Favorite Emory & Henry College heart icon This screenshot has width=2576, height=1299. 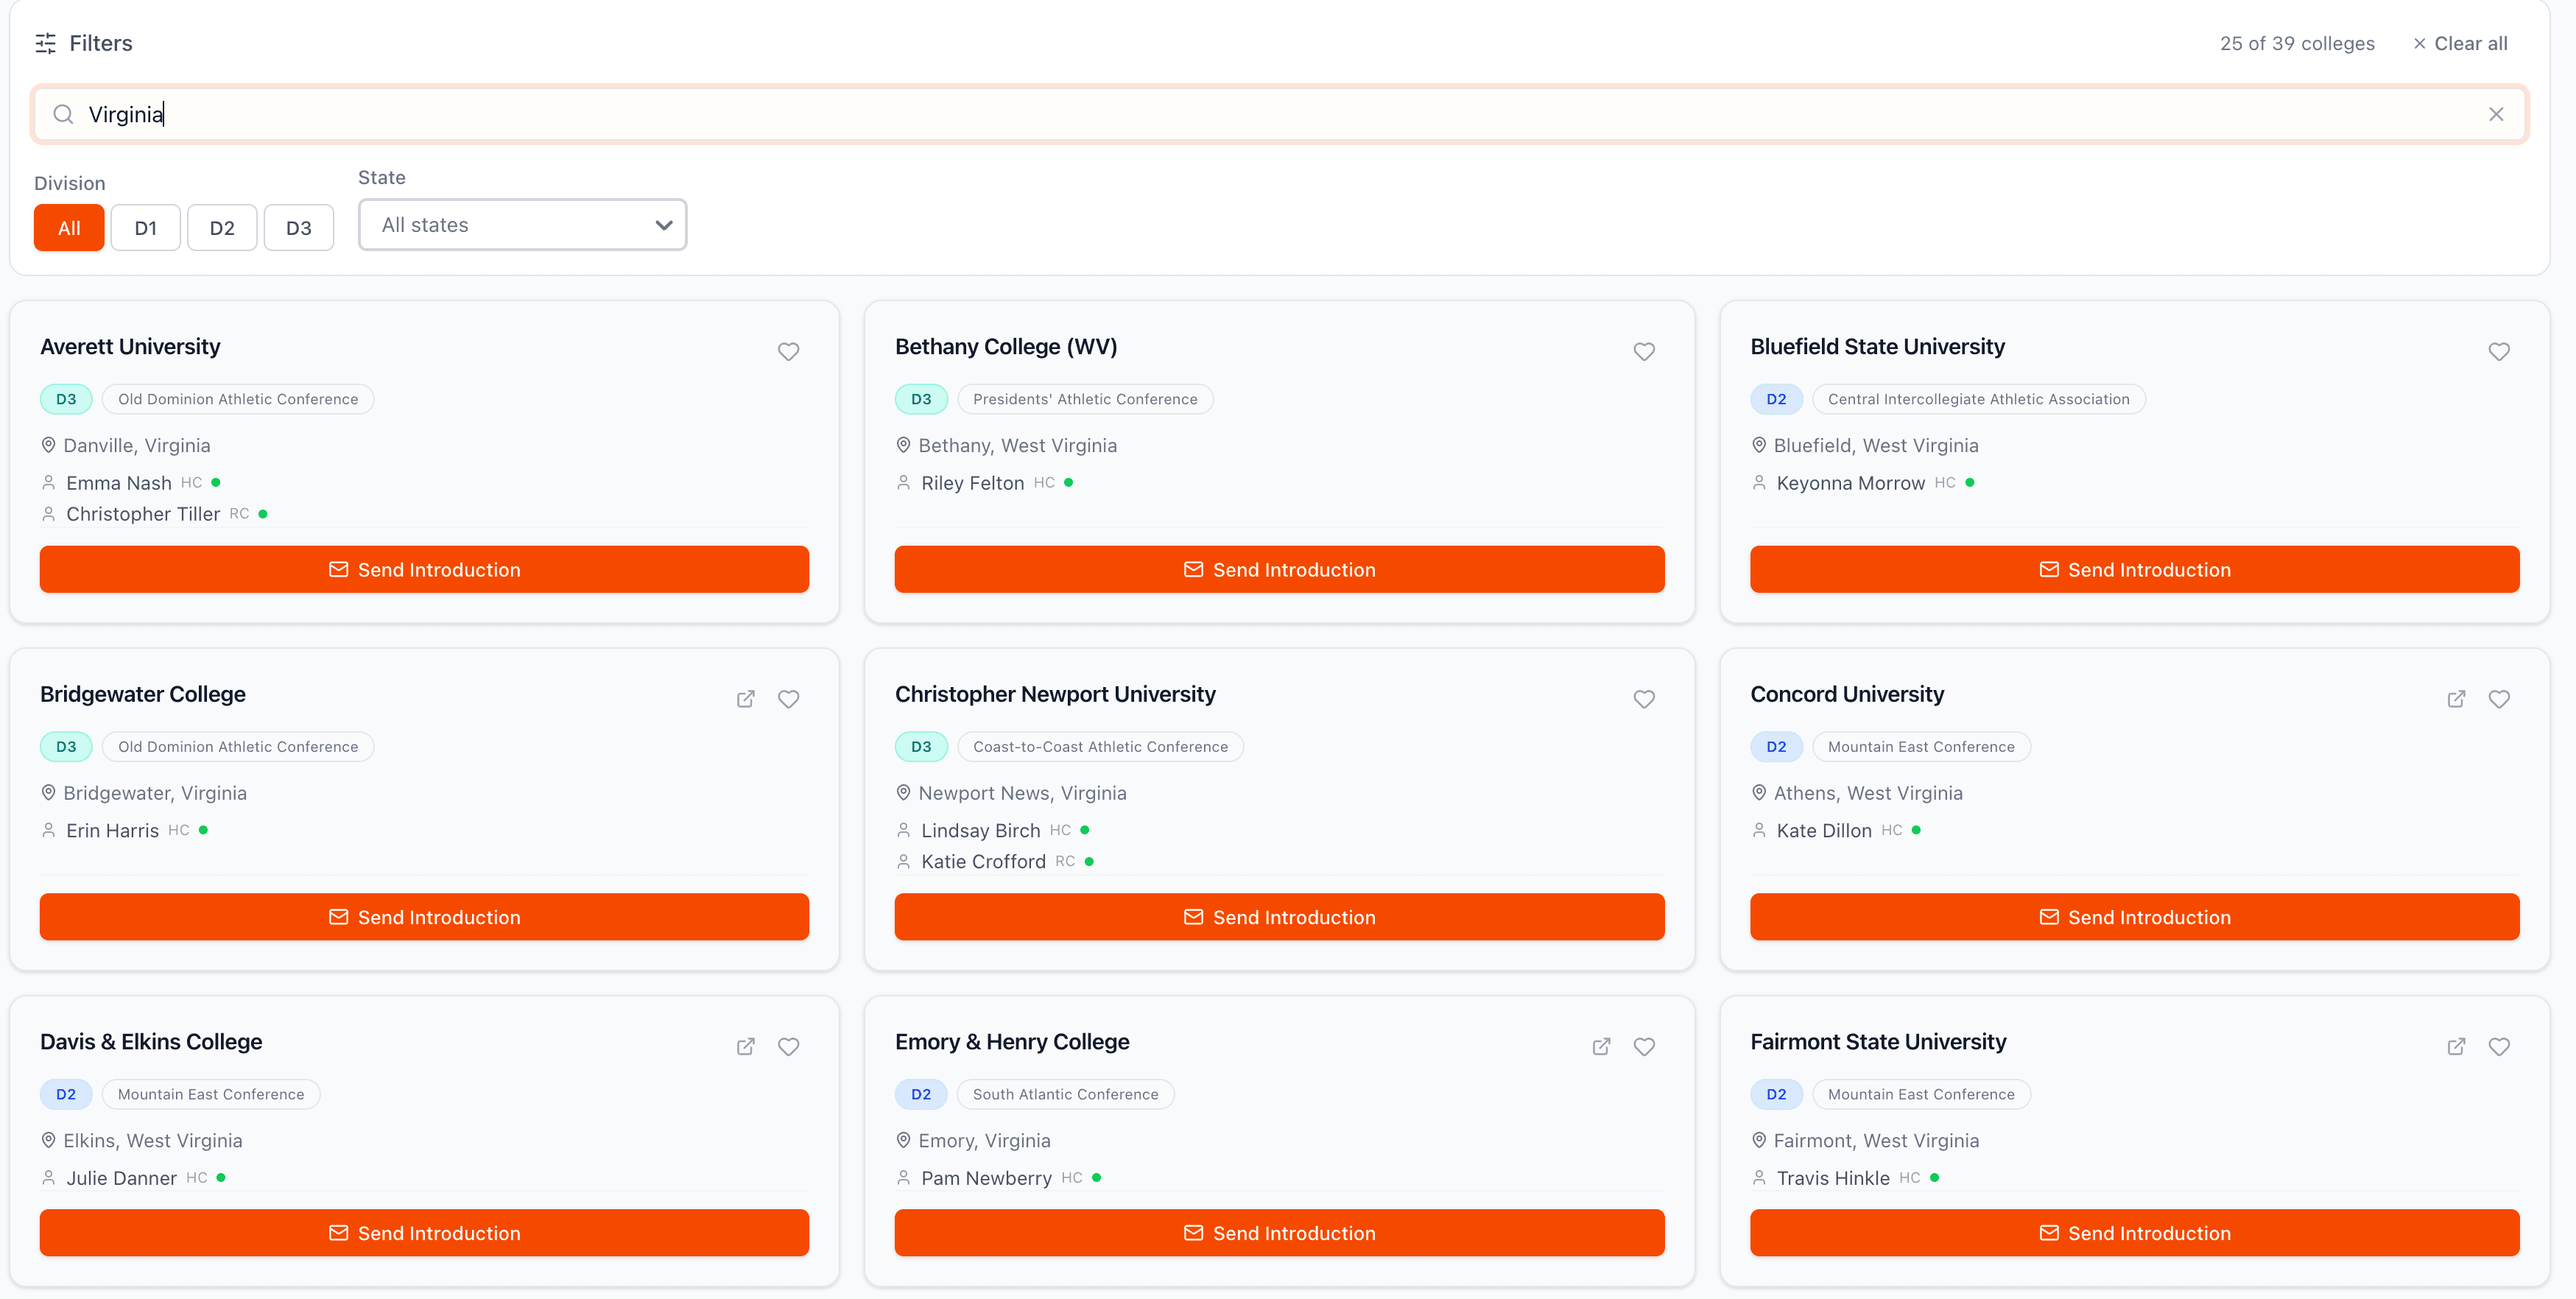(x=1644, y=1046)
